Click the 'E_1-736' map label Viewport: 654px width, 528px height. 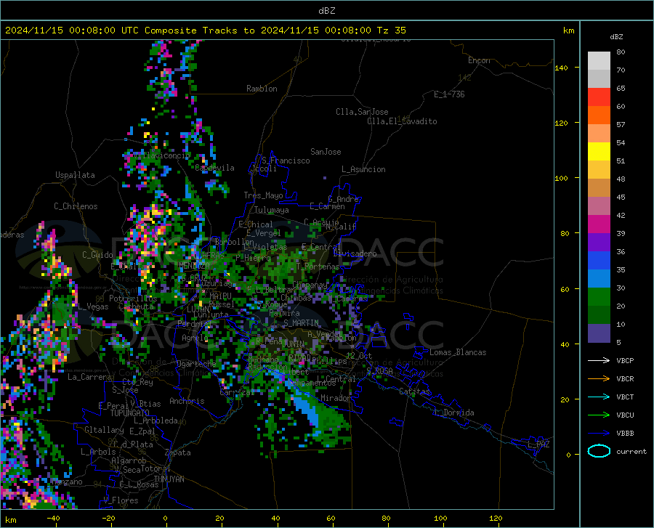(x=449, y=94)
